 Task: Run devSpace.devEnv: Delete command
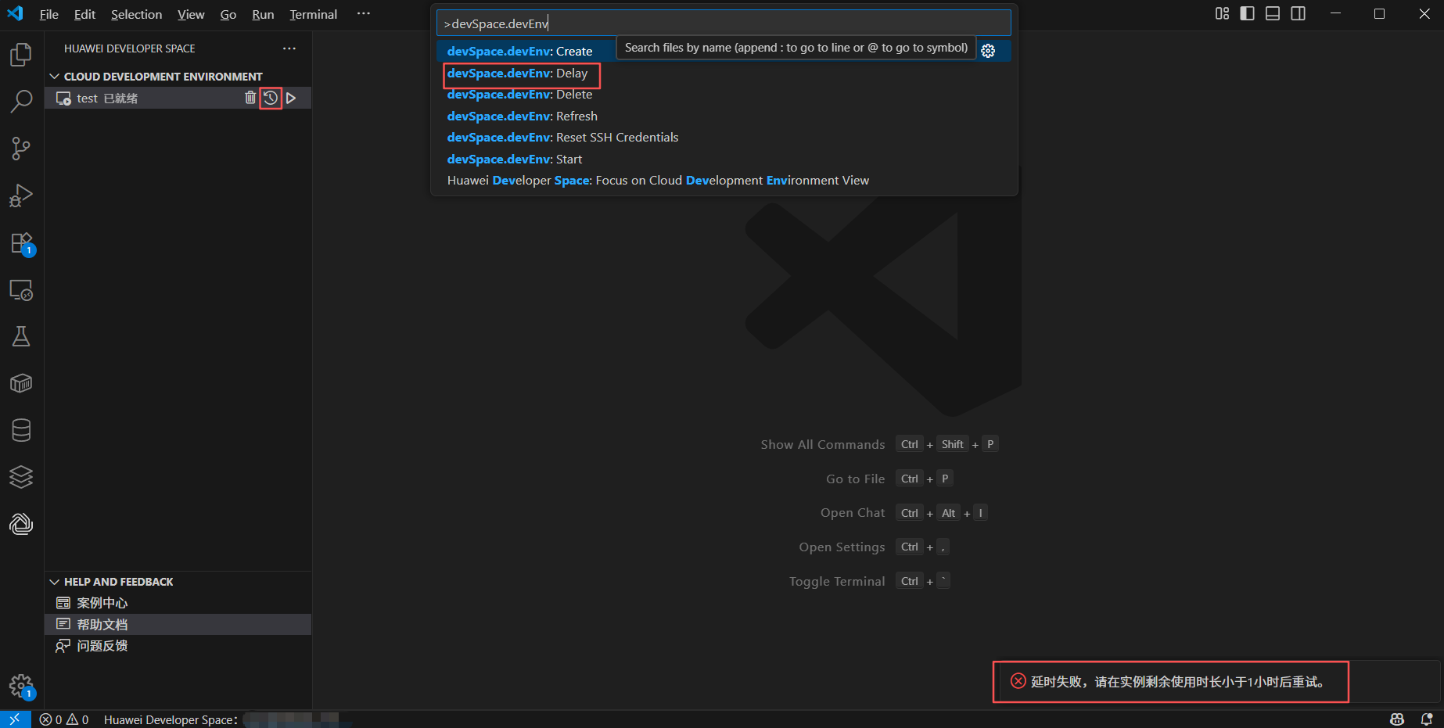coord(724,95)
